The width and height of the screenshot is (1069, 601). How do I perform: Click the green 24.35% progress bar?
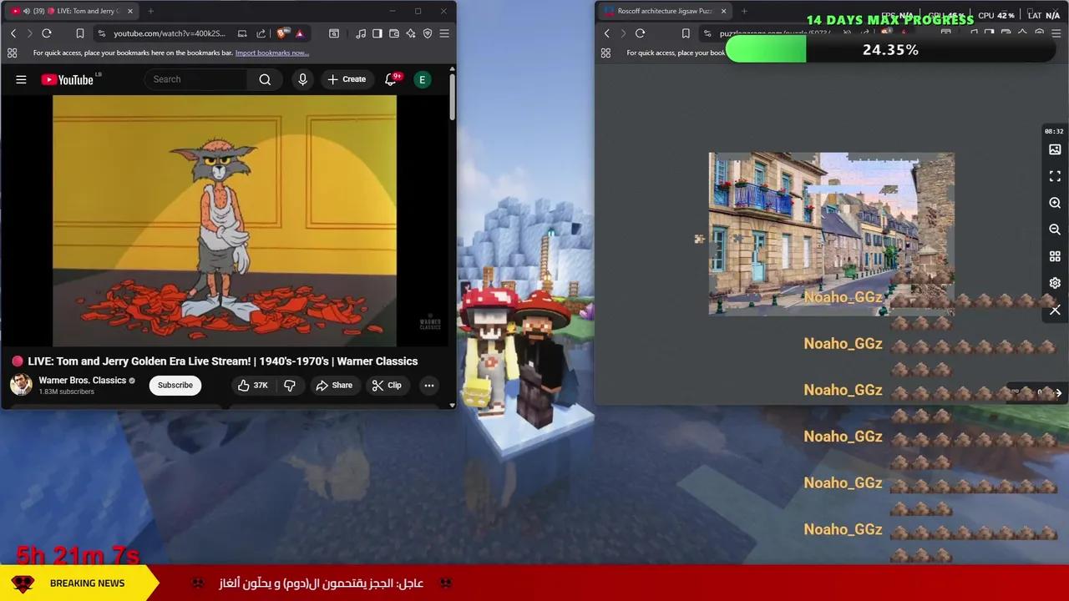889,50
